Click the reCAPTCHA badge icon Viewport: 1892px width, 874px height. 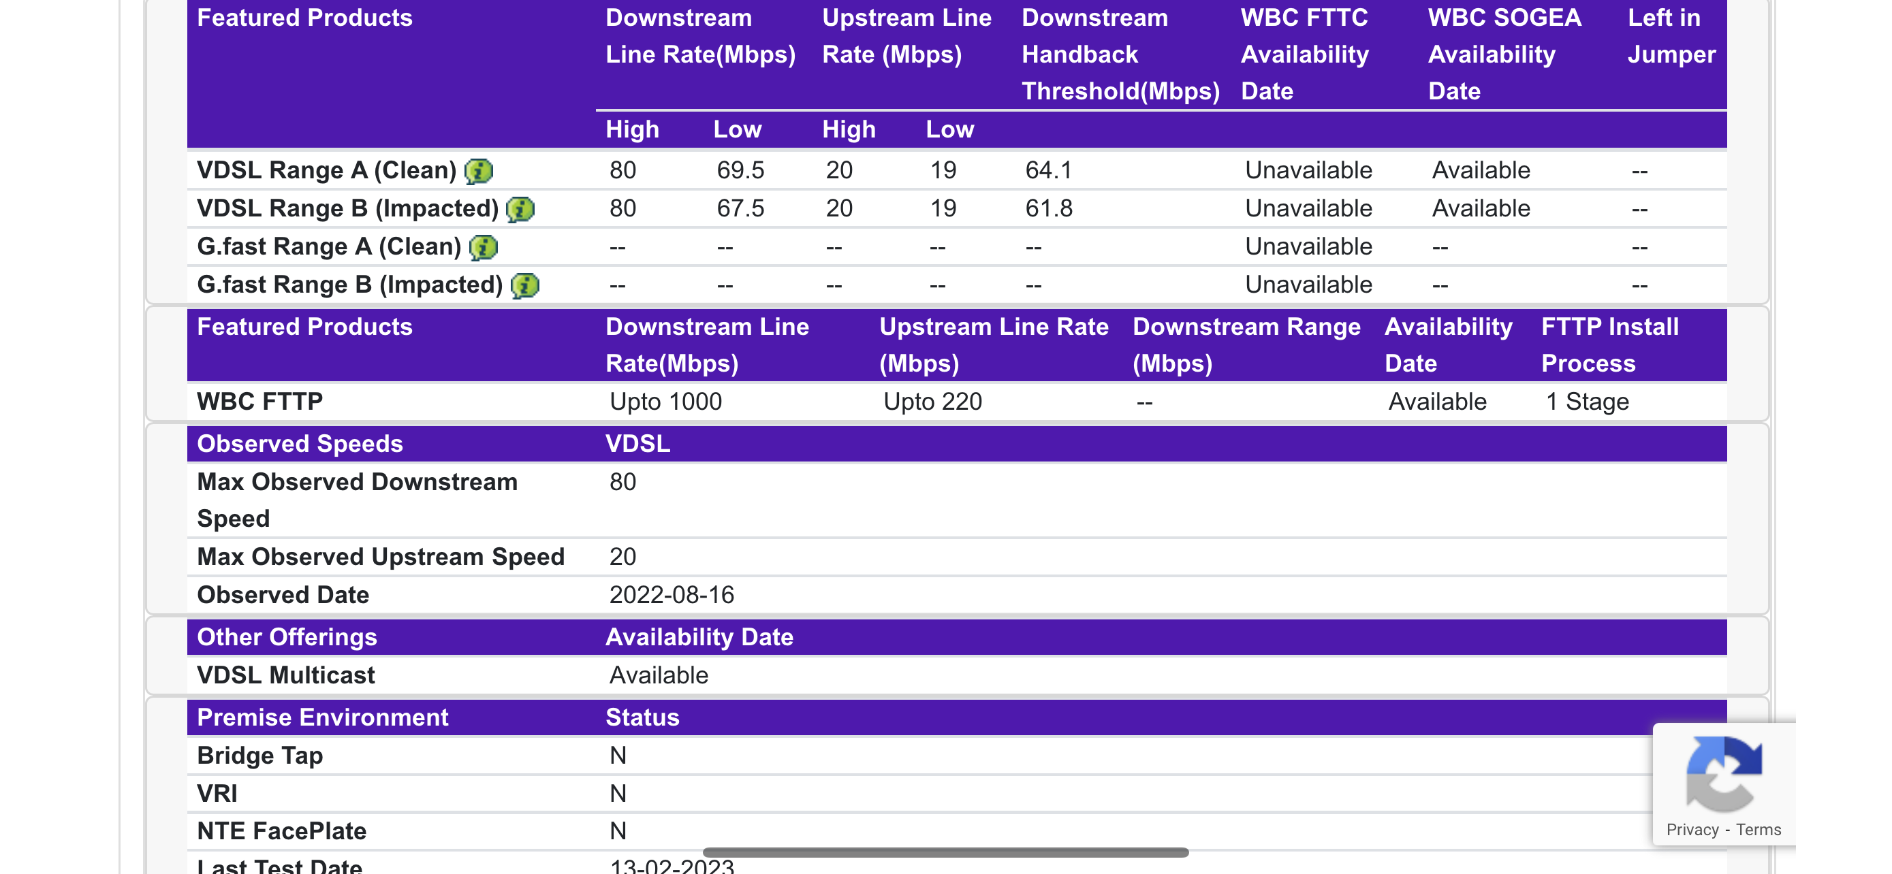coord(1724,771)
